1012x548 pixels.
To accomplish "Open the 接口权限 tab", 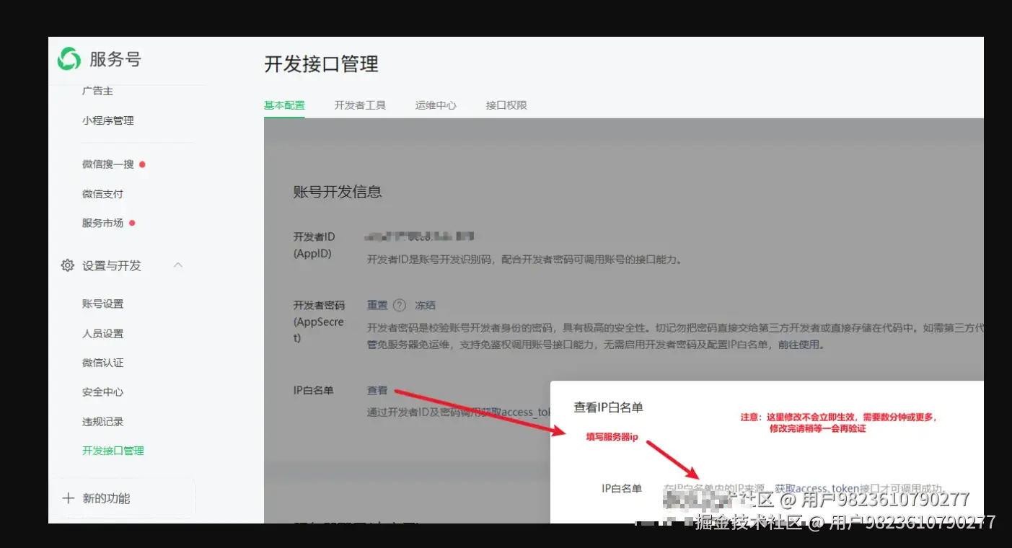I will pos(506,105).
